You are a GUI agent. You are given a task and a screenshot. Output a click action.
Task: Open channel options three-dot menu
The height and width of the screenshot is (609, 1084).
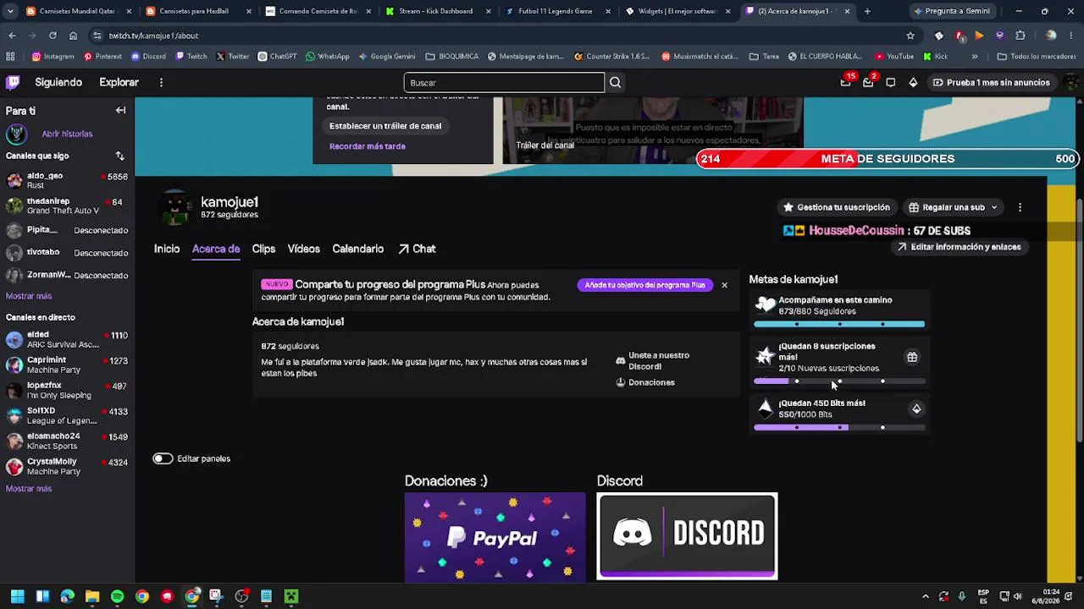click(x=1020, y=207)
